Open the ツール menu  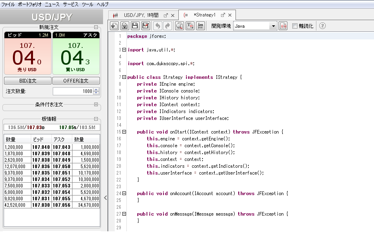(x=87, y=4)
